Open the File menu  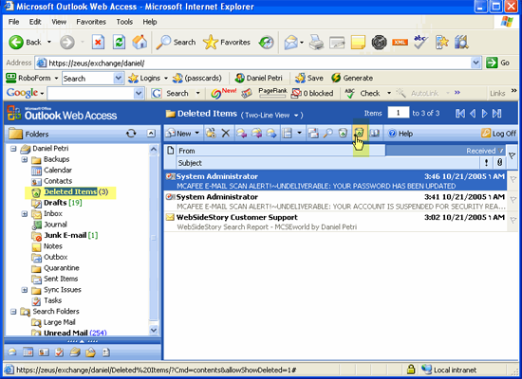tap(13, 22)
